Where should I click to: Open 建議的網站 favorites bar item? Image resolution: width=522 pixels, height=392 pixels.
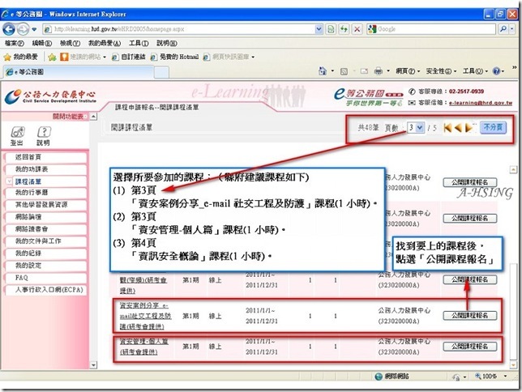[83, 57]
